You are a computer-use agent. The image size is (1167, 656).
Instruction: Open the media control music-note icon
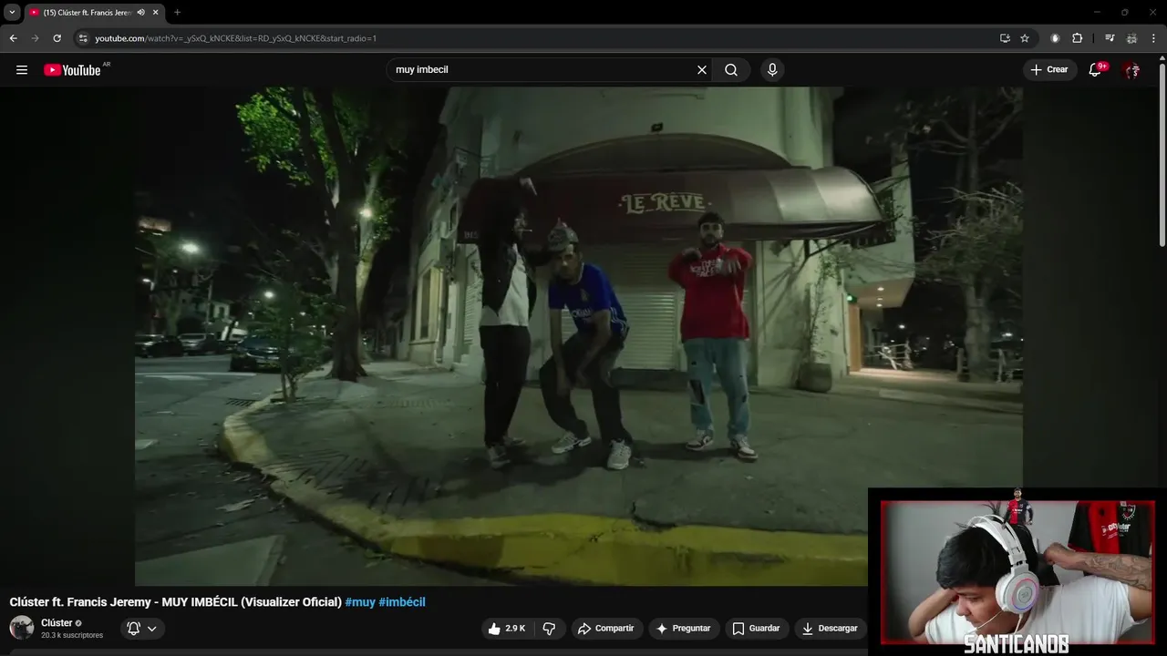coord(1110,38)
